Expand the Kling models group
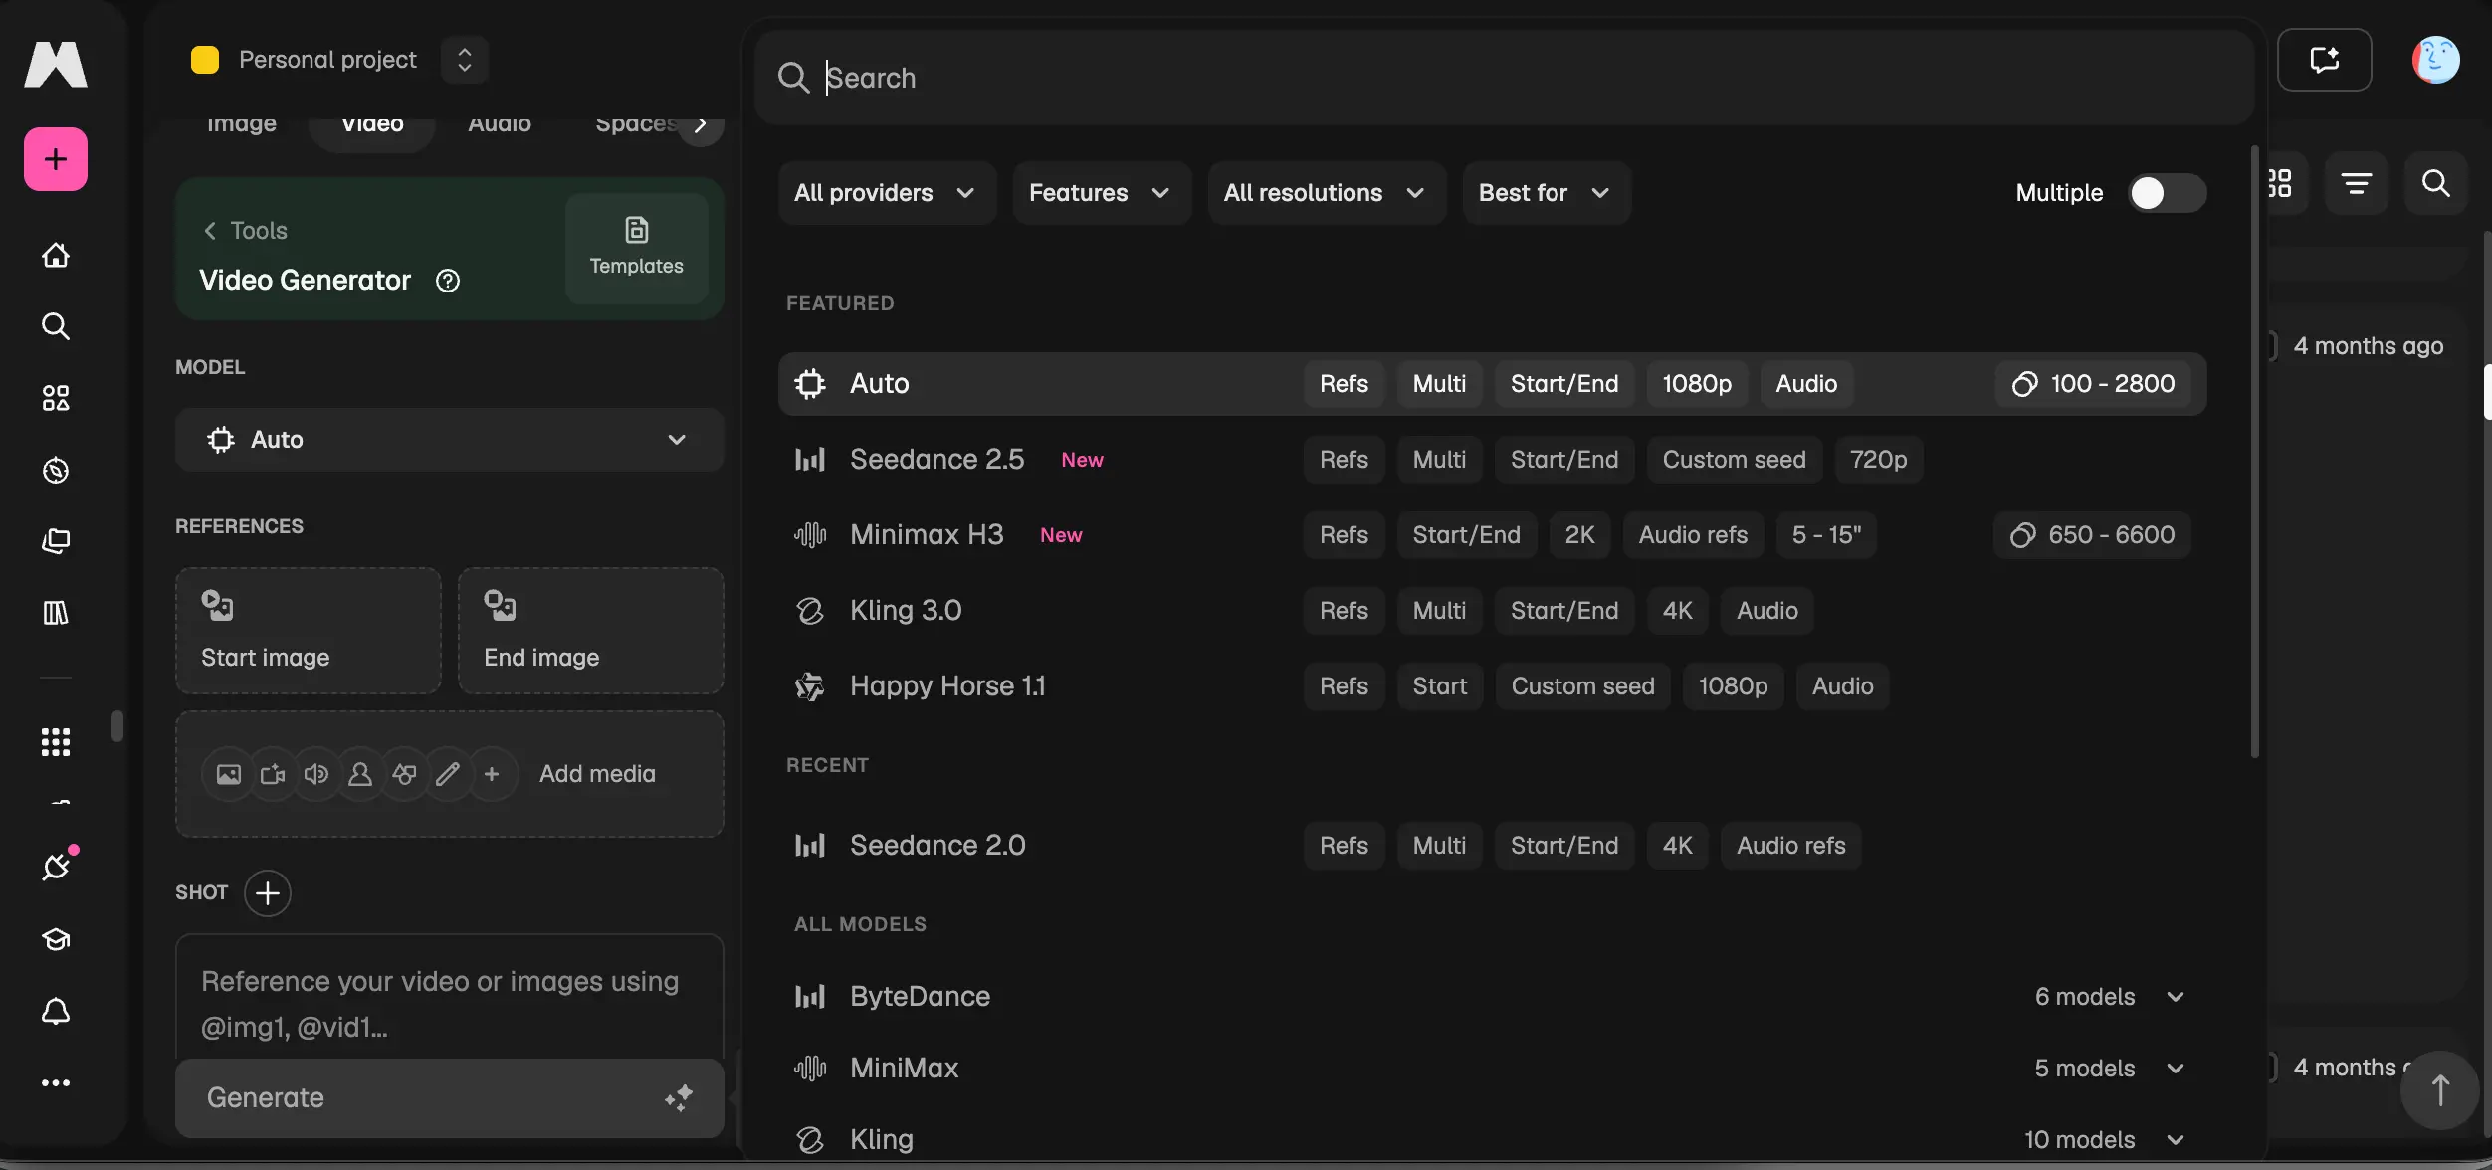Screen dimensions: 2492x1170 1493,1140
